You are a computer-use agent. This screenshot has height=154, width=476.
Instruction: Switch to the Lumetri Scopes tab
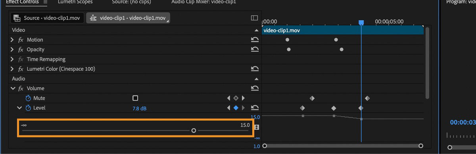pos(75,2)
